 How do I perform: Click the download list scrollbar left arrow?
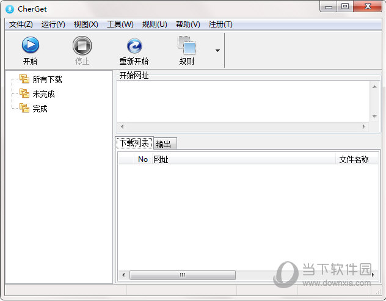pyautogui.click(x=123, y=275)
